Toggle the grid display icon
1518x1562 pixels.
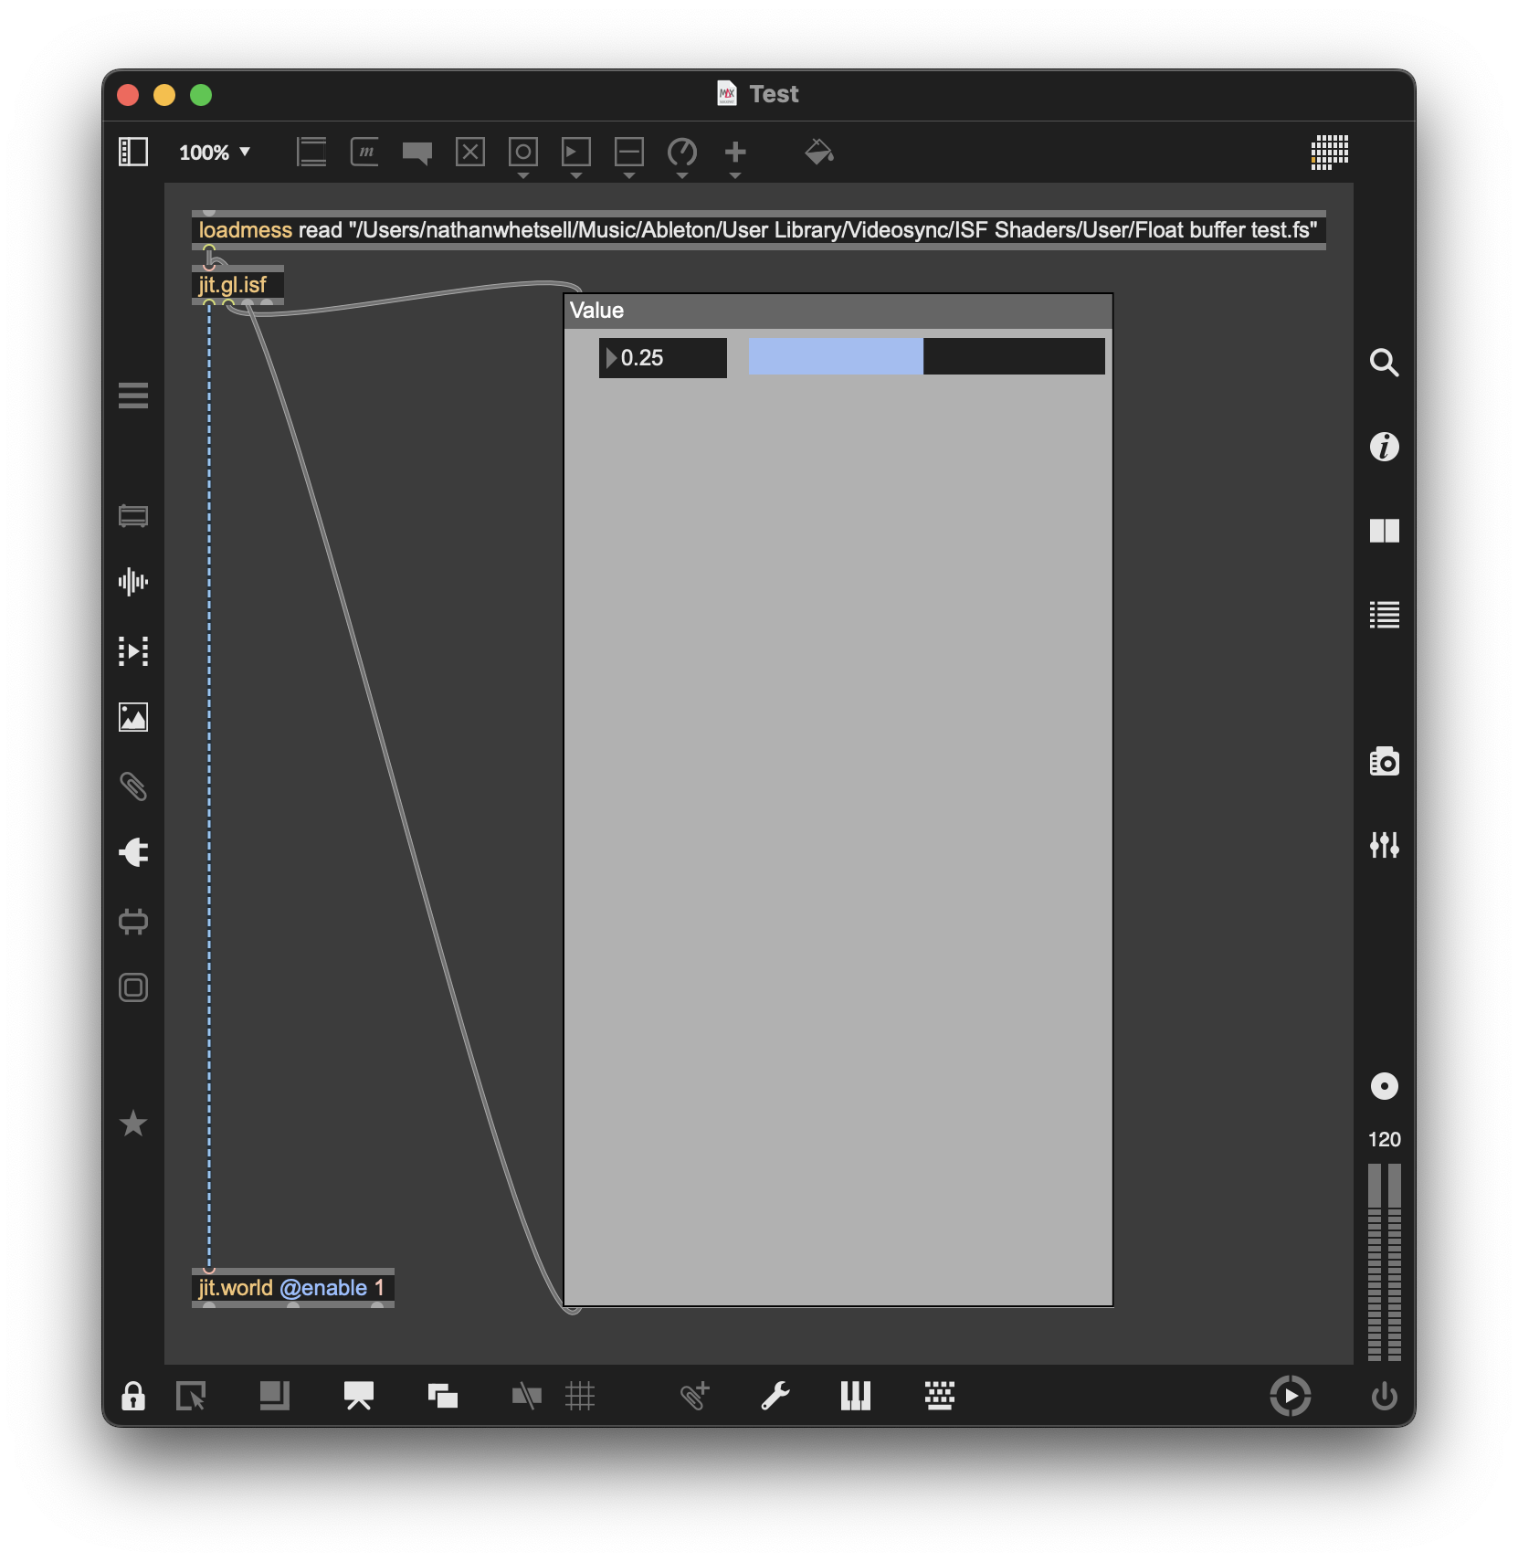point(580,1396)
